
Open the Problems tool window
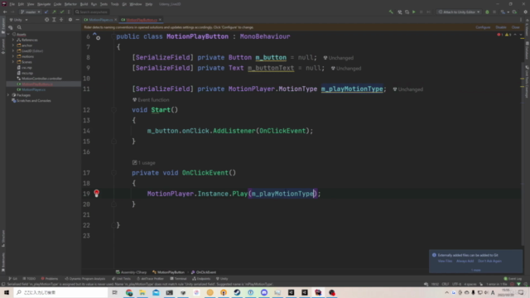point(50,279)
